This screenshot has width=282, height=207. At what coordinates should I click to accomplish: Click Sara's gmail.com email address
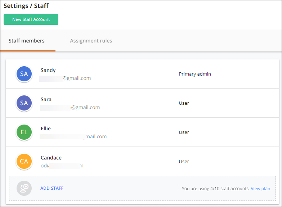click(70, 107)
